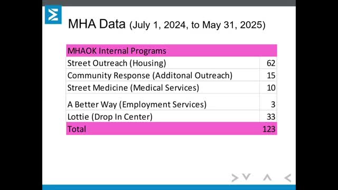Click the right-pointing arrow navigation icon
The height and width of the screenshot is (190, 338).
tap(234, 178)
